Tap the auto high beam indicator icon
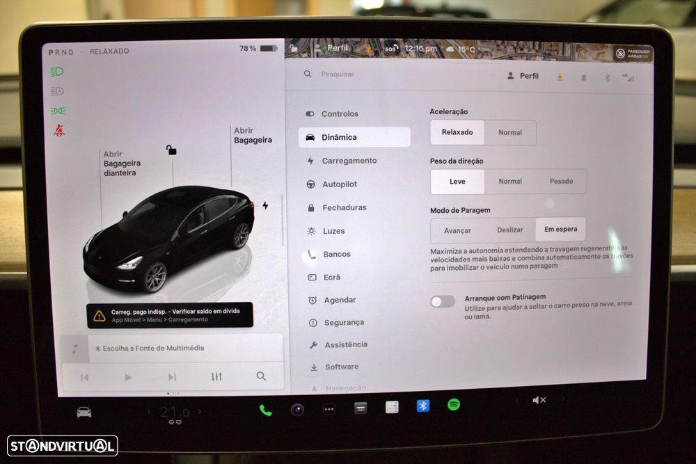 pyautogui.click(x=57, y=91)
